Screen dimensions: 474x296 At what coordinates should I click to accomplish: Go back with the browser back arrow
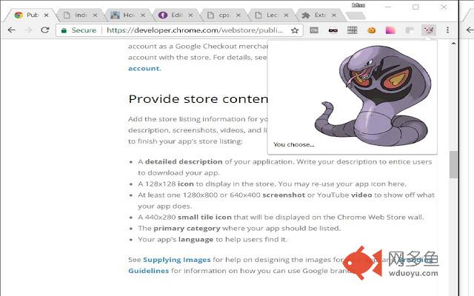pyautogui.click(x=12, y=30)
